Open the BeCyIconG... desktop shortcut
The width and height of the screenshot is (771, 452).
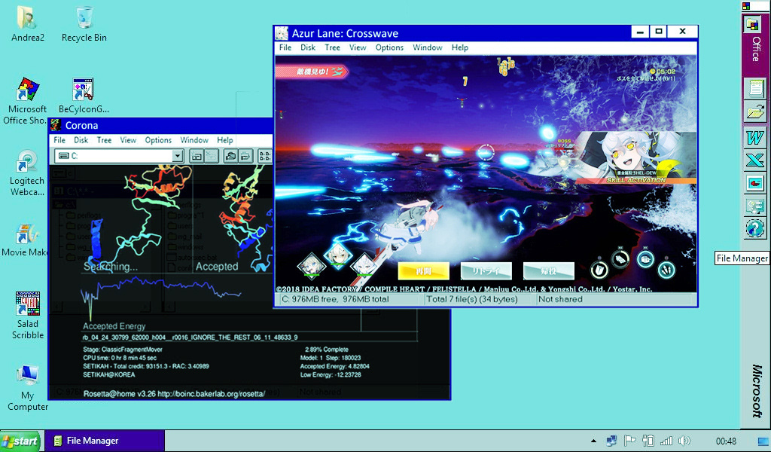(x=84, y=96)
